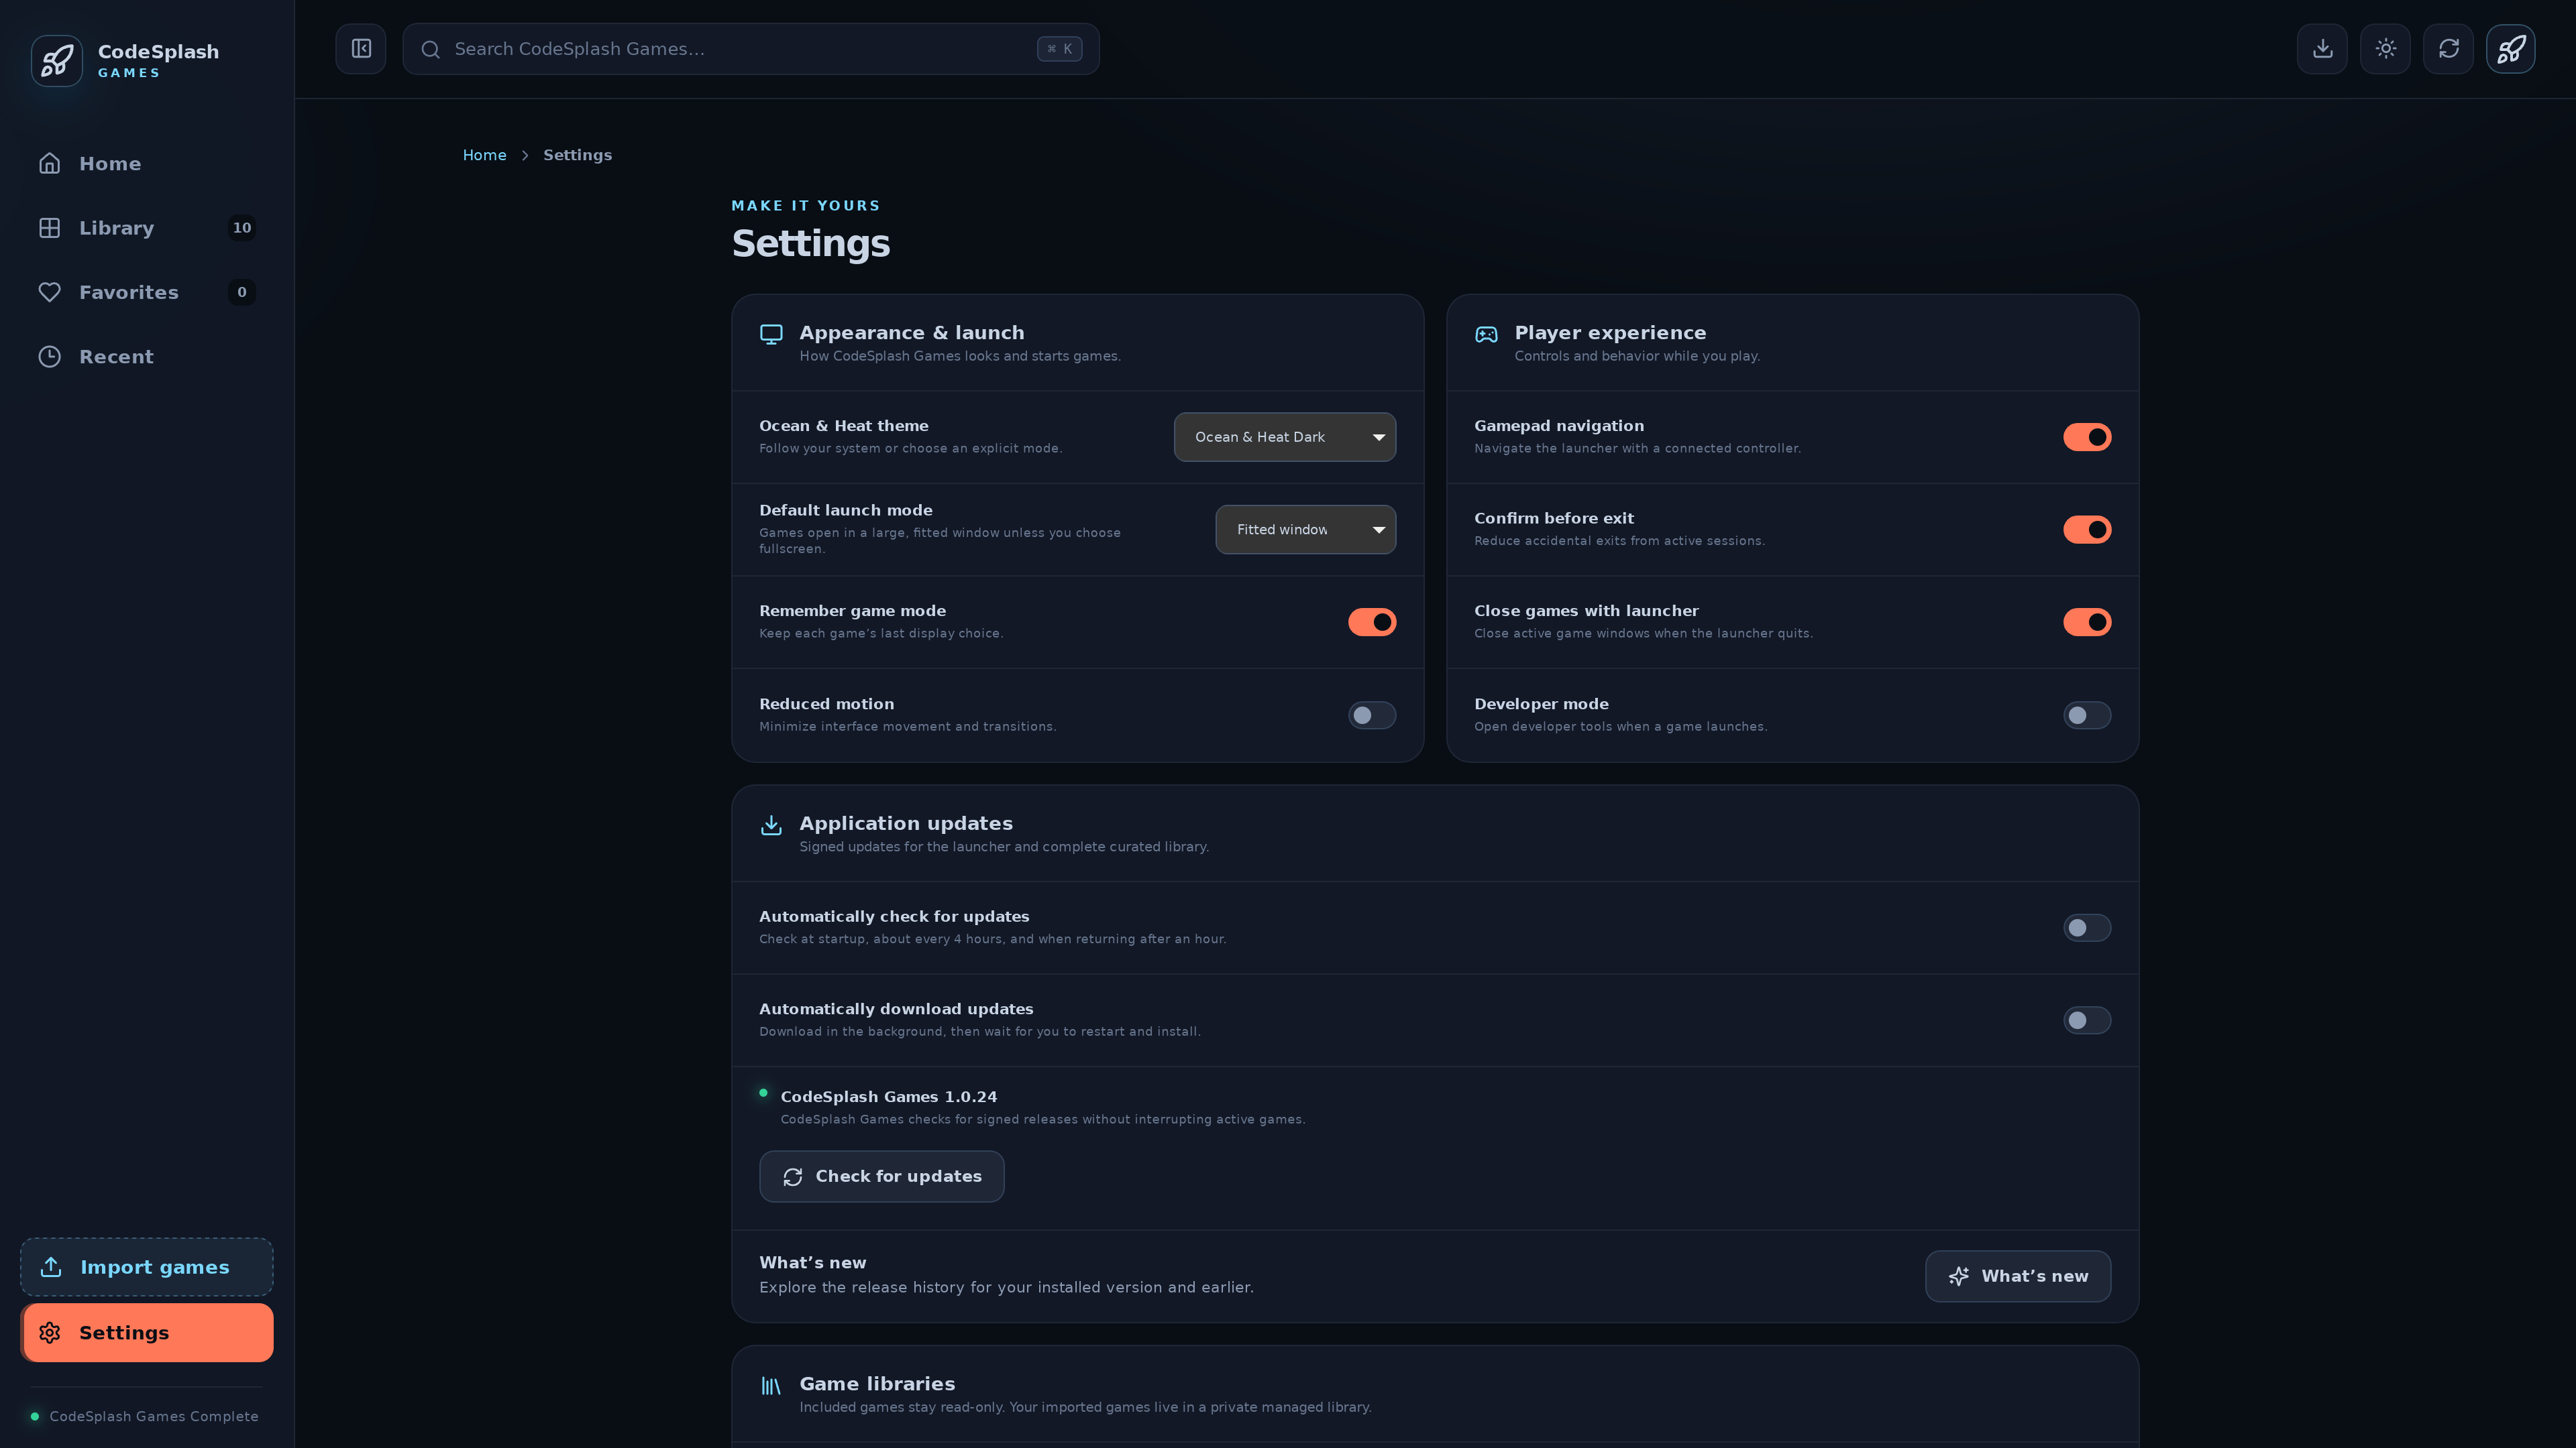Click the CodeSplash rocket logo
The image size is (2576, 1448).
pos(57,61)
